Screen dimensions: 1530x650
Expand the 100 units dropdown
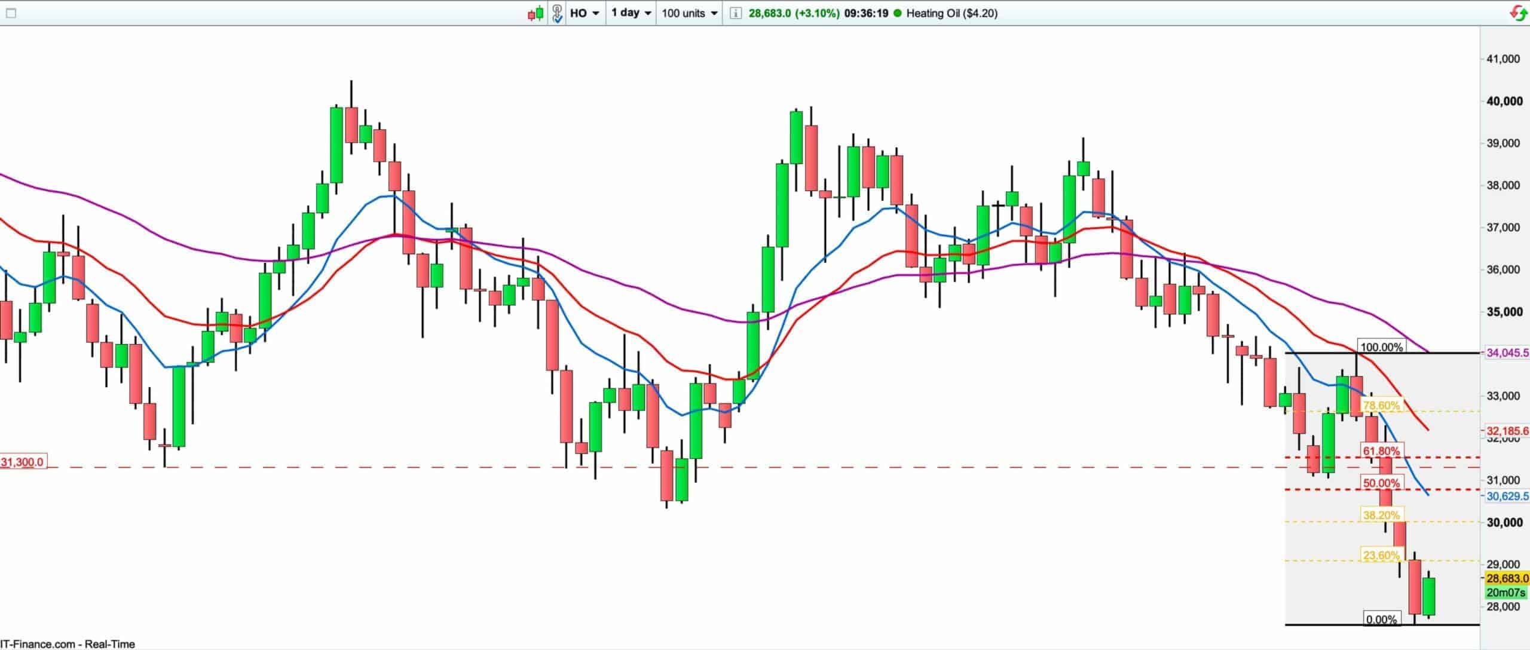click(689, 13)
